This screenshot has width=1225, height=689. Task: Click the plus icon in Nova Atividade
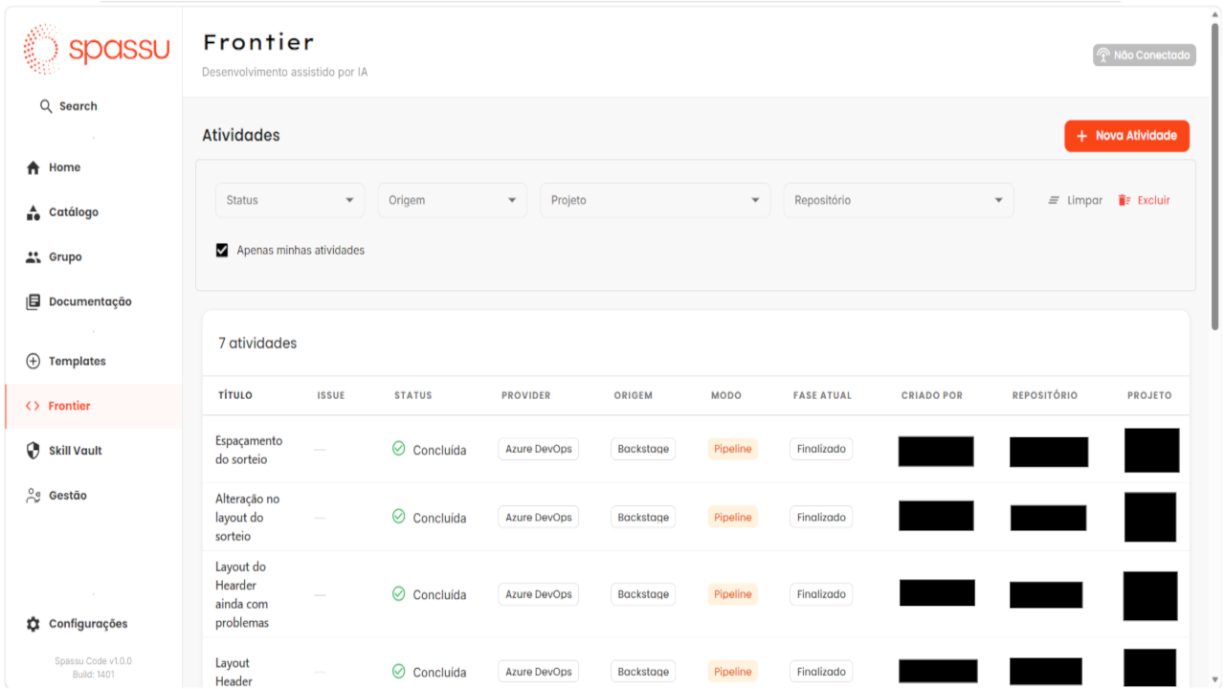tap(1082, 136)
